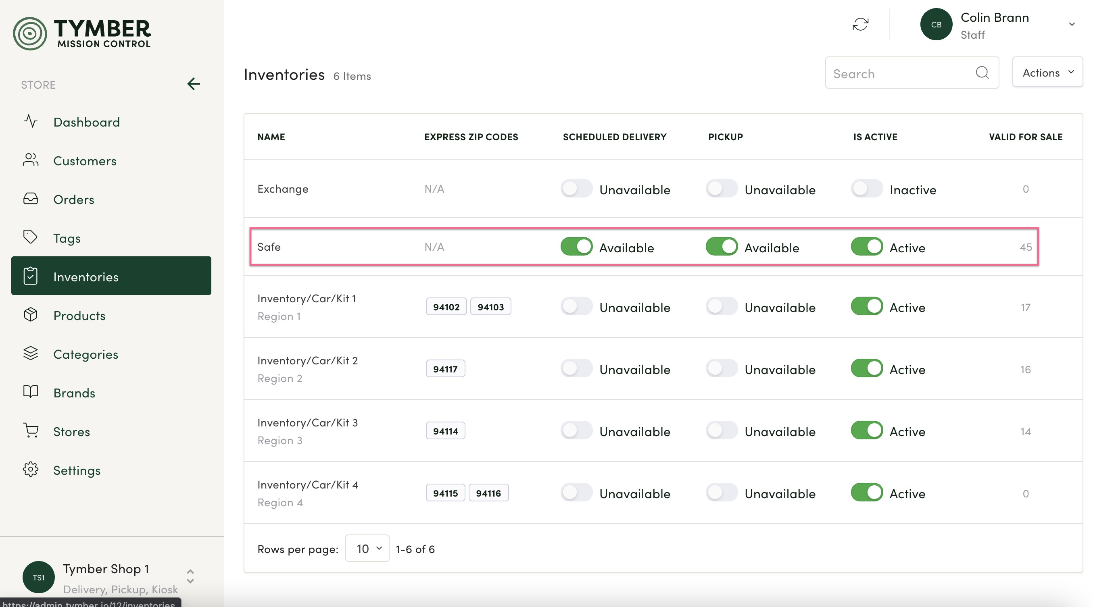Open the Tymber Shop 1 store switcher
This screenshot has height=607, width=1093.
pyautogui.click(x=190, y=577)
